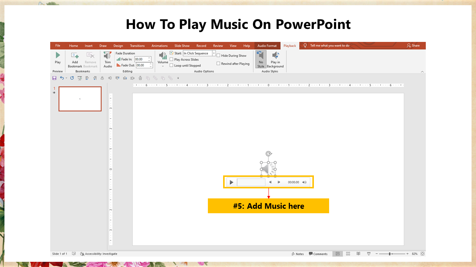Play the audio using the player bar play button
Screen dimensions: 476x267
click(231, 182)
